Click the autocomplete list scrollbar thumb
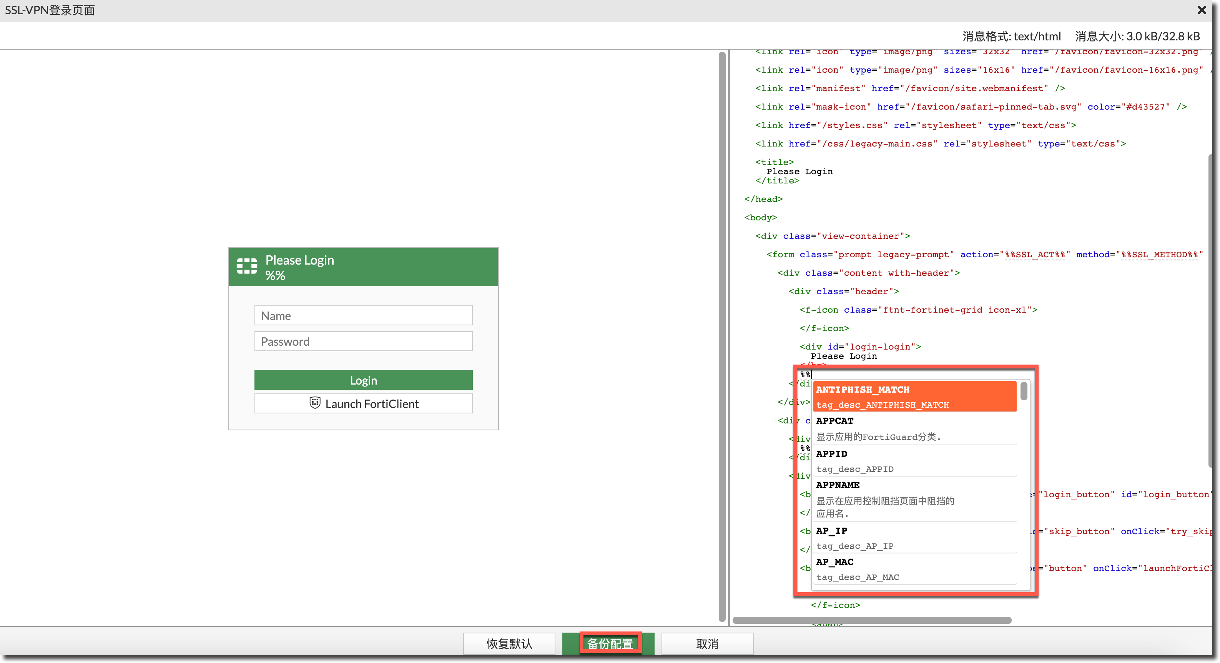This screenshot has height=663, width=1220. [1024, 391]
